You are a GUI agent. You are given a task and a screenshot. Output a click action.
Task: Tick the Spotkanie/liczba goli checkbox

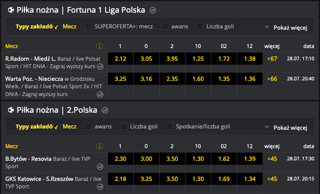(169, 127)
